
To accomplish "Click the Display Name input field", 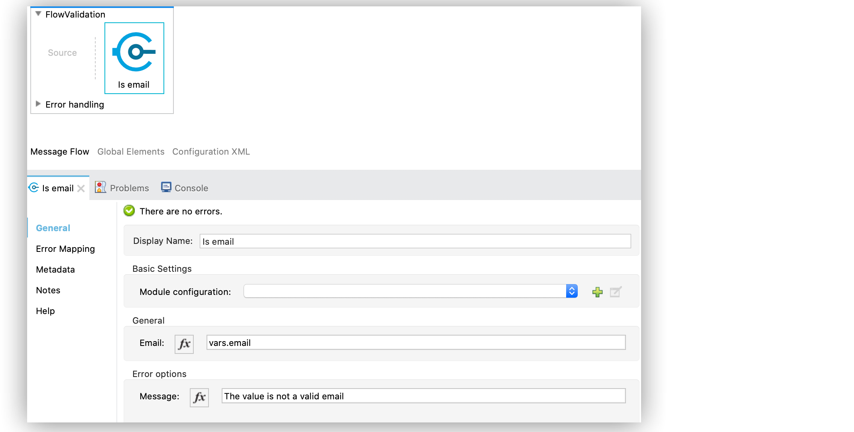I will pyautogui.click(x=415, y=241).
